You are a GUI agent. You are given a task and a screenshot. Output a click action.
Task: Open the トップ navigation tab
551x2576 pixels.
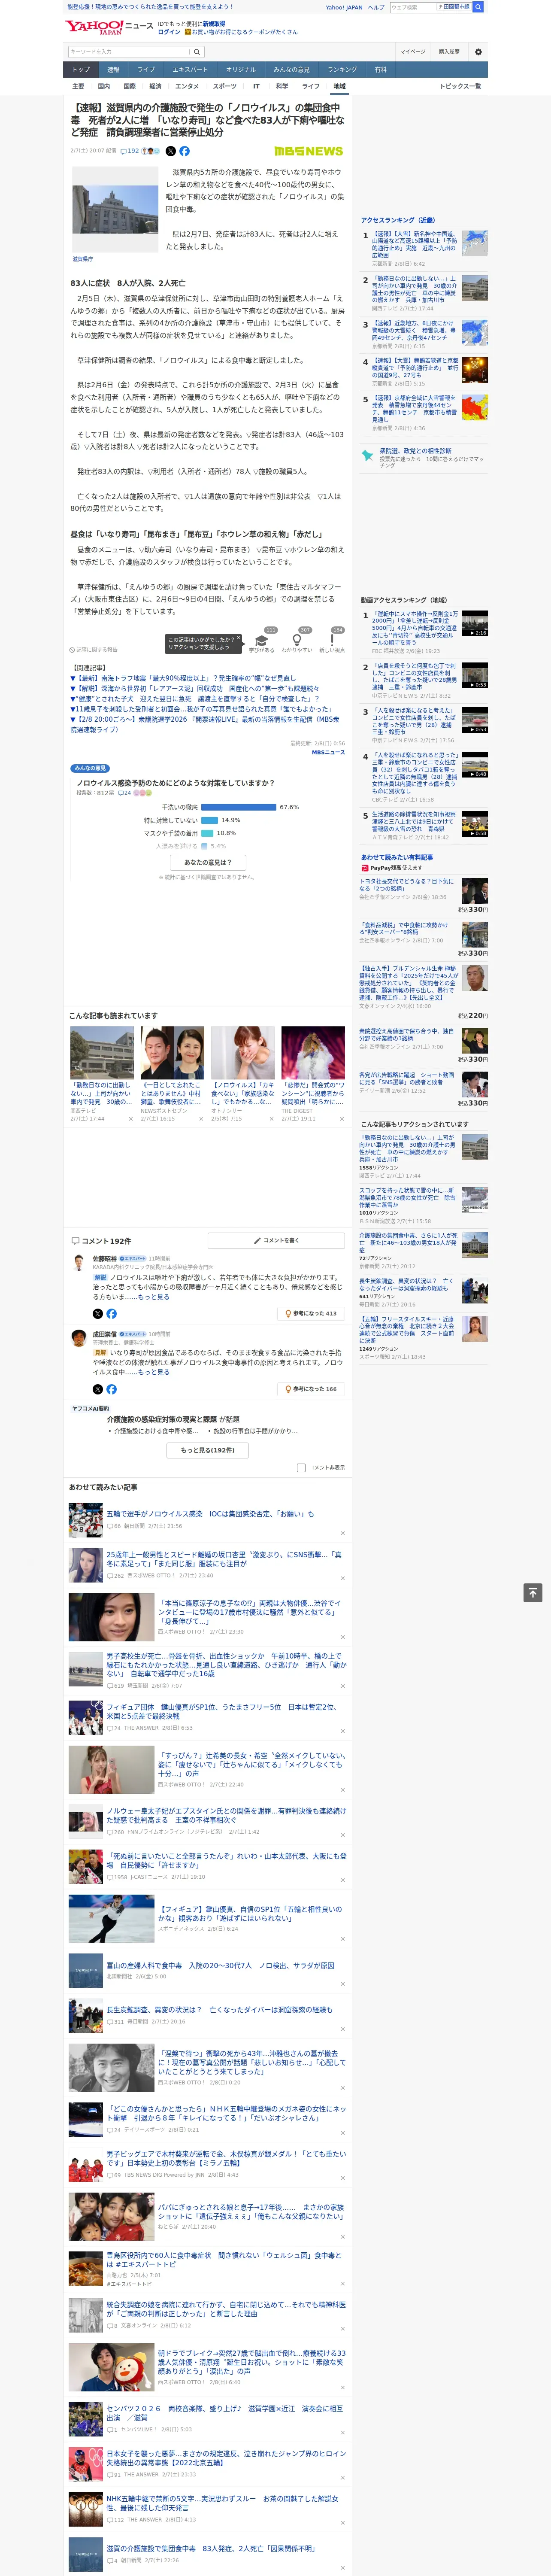tap(81, 70)
